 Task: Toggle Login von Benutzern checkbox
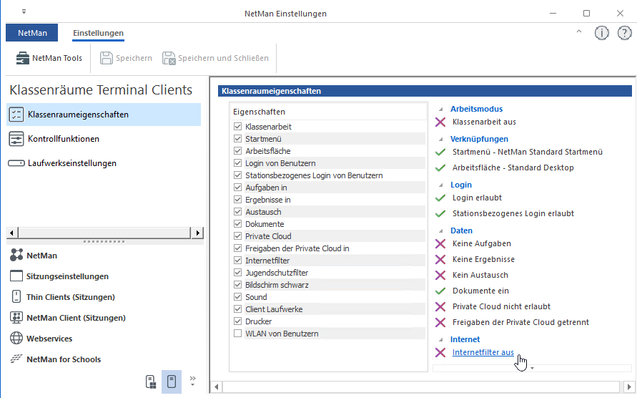point(237,162)
